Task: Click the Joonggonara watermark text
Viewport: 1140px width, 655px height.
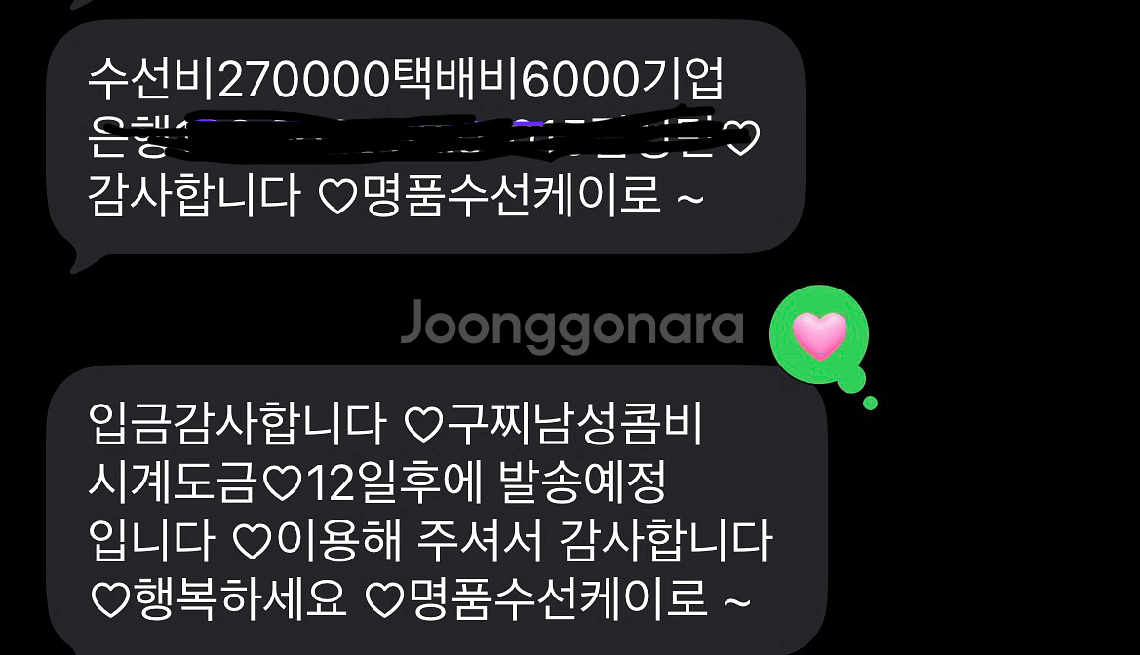Action: 572,326
